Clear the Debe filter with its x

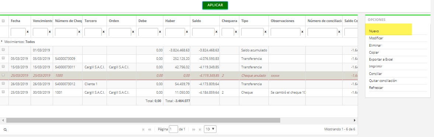160,32
